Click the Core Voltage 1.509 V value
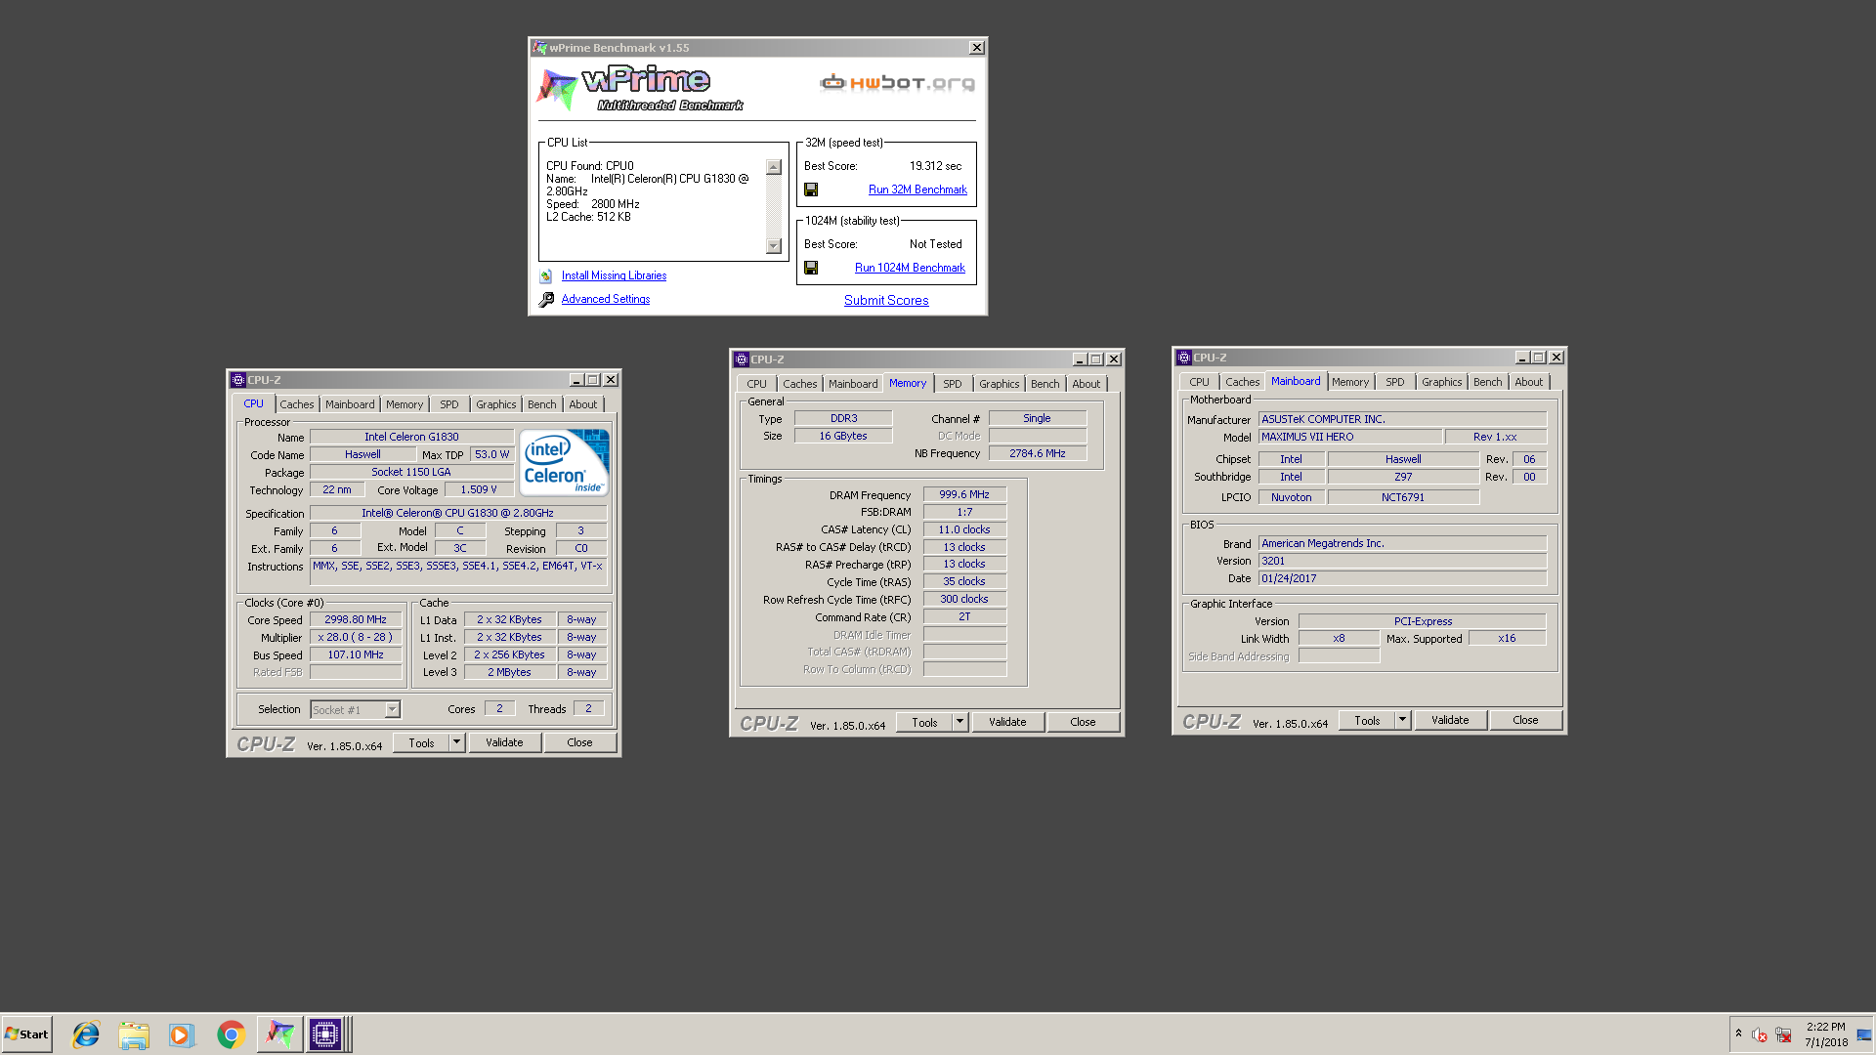Viewport: 1876px width, 1055px height. [x=479, y=489]
